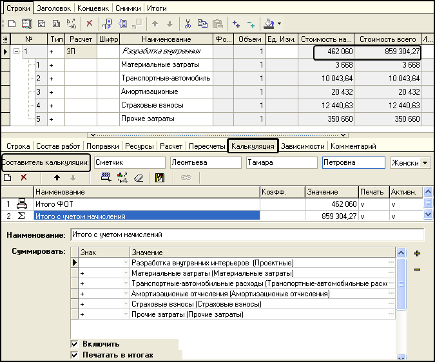Click the Леонтьева surname field
Screen dimensions: 435x362
(x=206, y=163)
